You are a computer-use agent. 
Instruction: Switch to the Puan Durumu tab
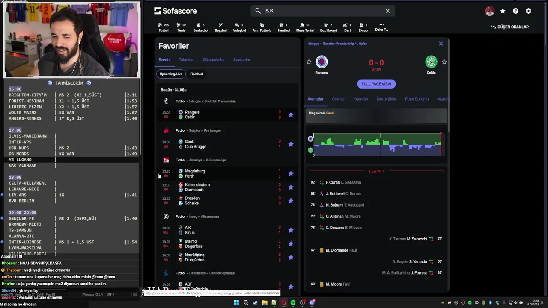(x=417, y=99)
